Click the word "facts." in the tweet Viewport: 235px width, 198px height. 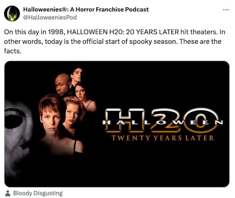[13, 51]
